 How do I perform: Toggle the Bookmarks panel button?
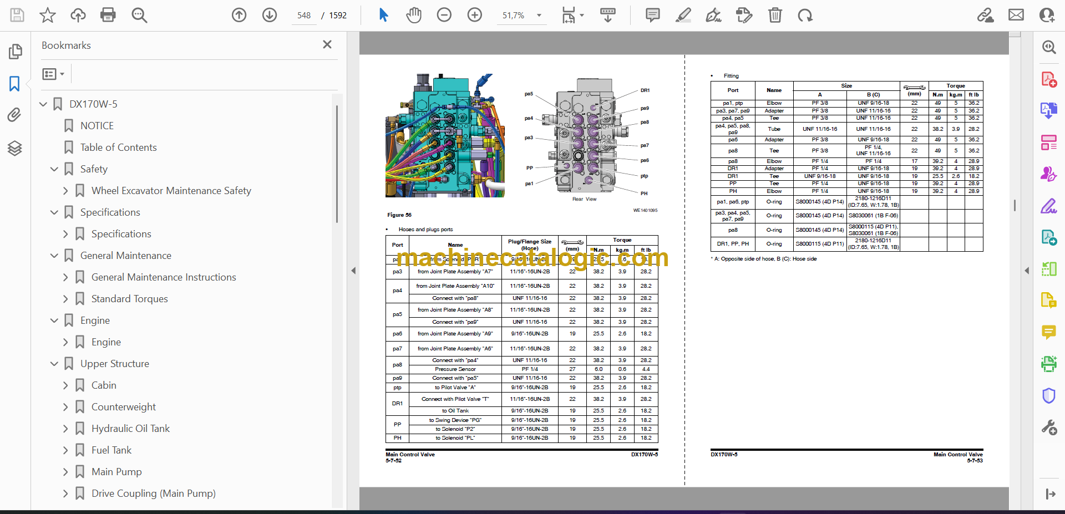[x=15, y=84]
